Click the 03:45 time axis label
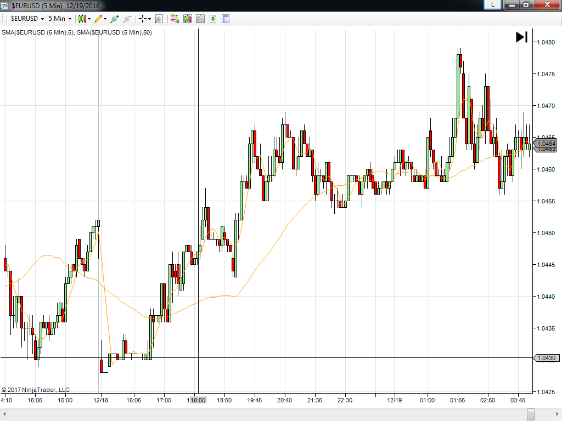 tap(518, 400)
